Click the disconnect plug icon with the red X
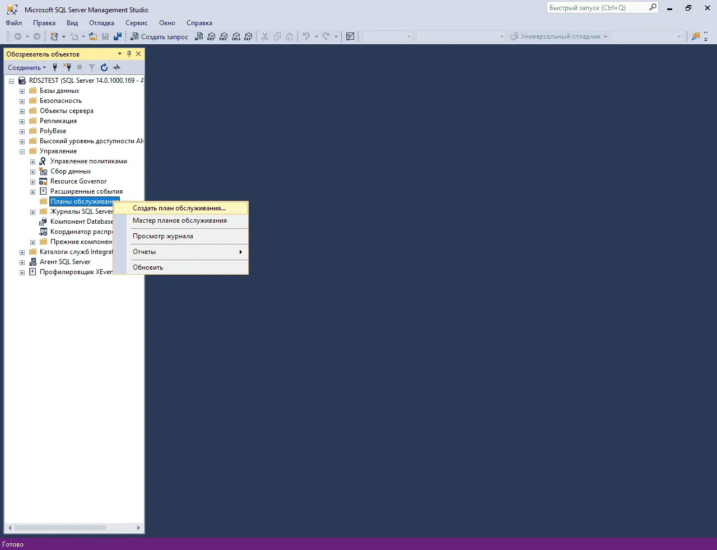Image resolution: width=717 pixels, height=550 pixels. coord(67,67)
